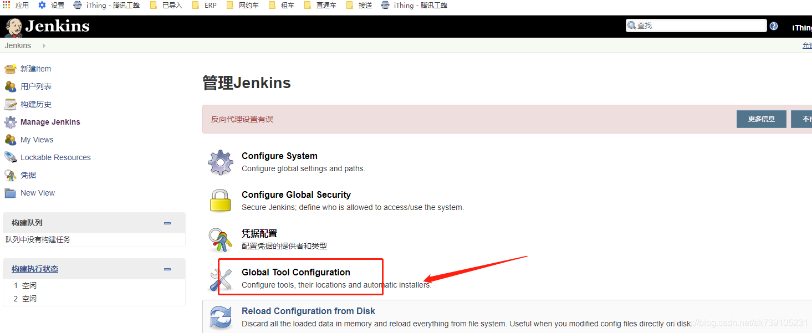The image size is (812, 333).
Task: Open the 接送 bookmarks folder
Action: pyautogui.click(x=359, y=5)
